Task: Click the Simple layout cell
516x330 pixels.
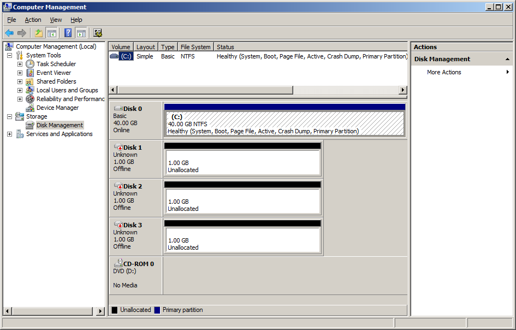Action: click(x=145, y=56)
